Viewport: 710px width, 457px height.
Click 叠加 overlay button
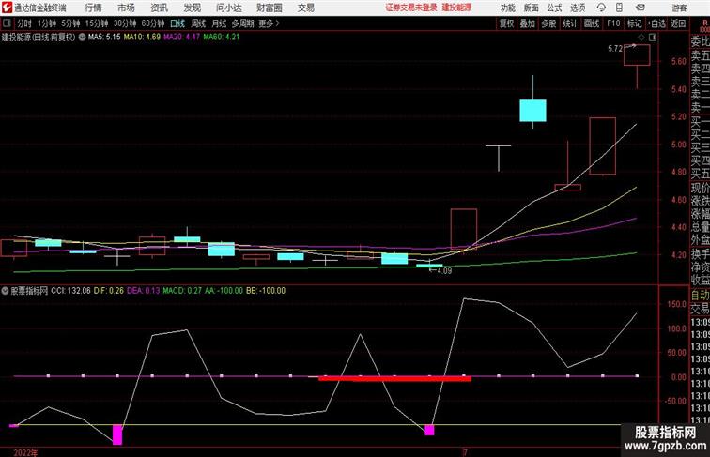pyautogui.click(x=527, y=23)
